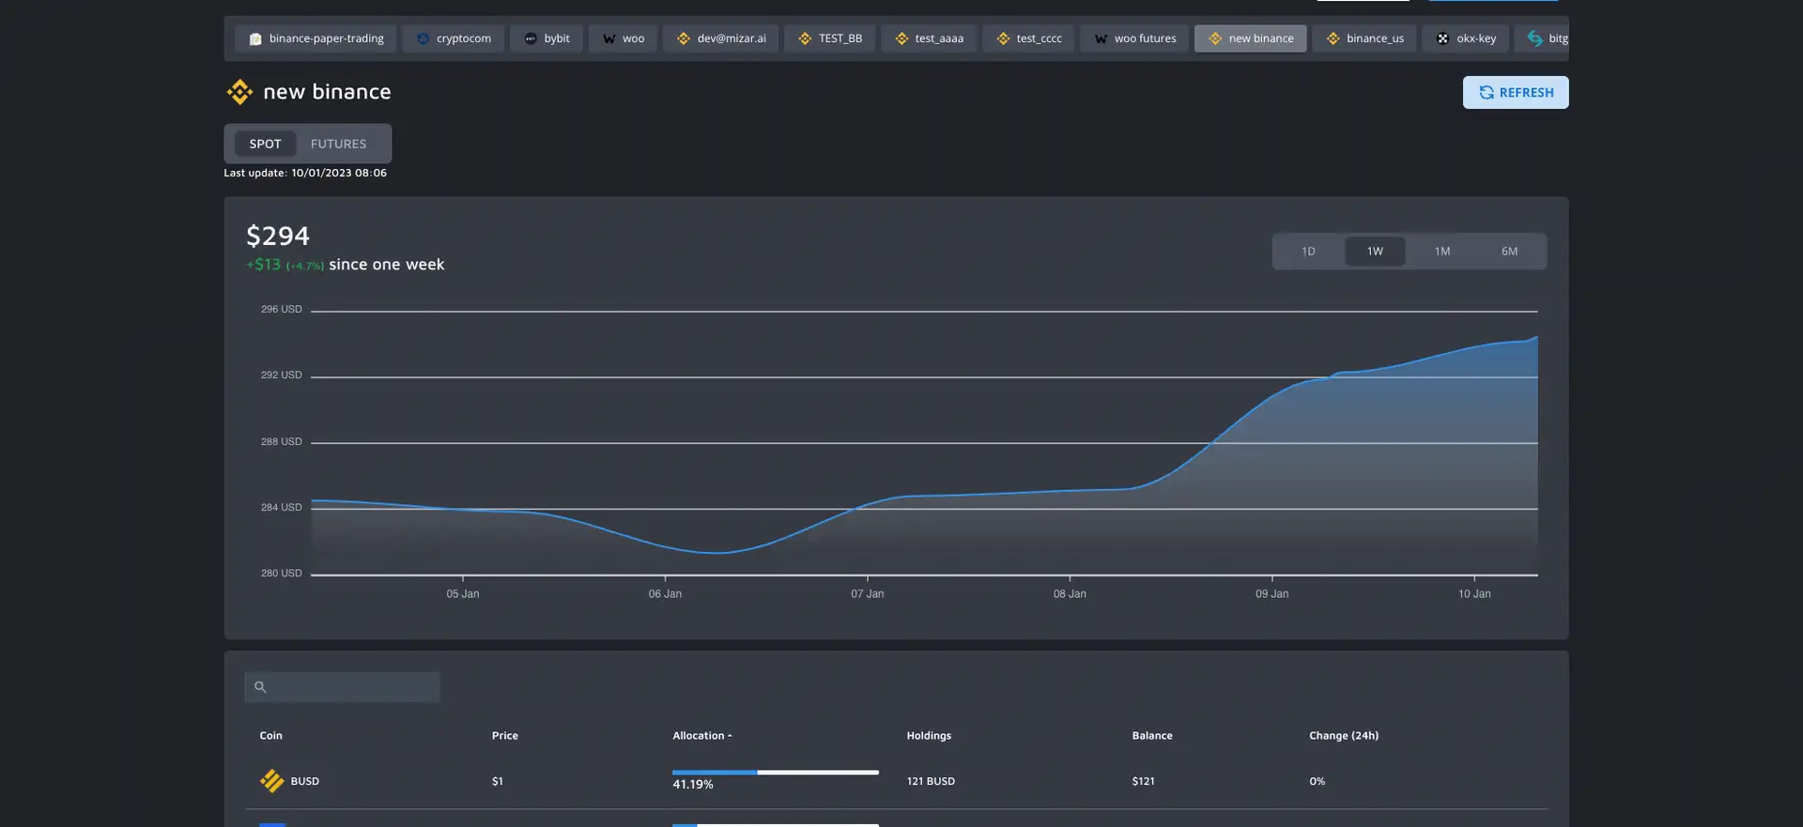Viewport: 1803px width, 827px height.
Task: Select the bybit exchange tab
Action: [x=547, y=38]
